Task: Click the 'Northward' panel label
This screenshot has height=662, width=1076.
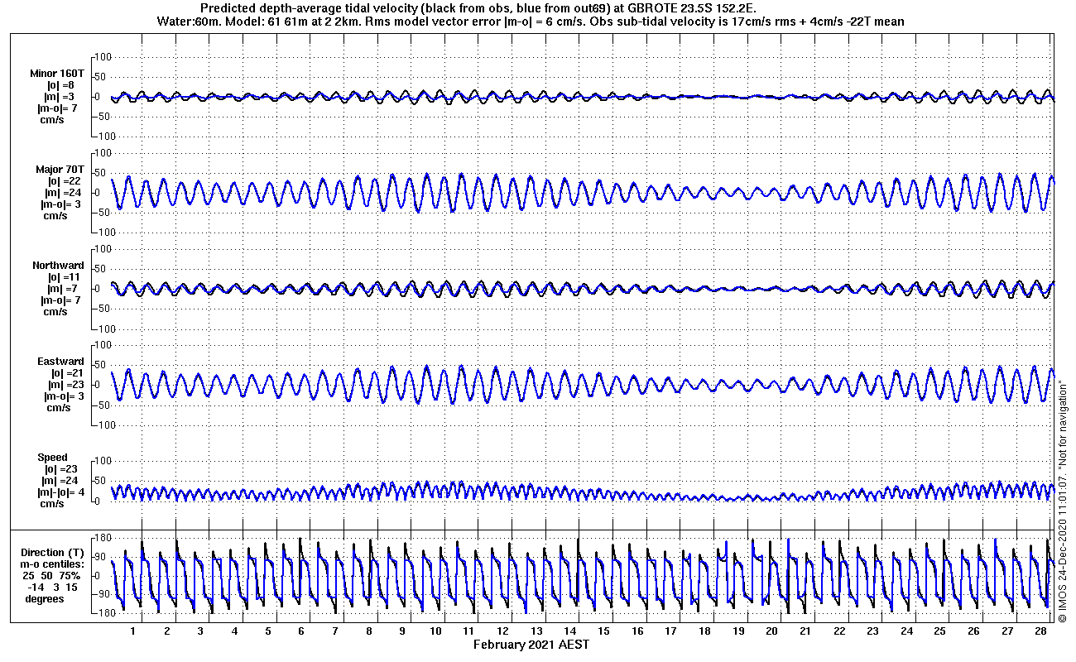Action: (x=58, y=266)
